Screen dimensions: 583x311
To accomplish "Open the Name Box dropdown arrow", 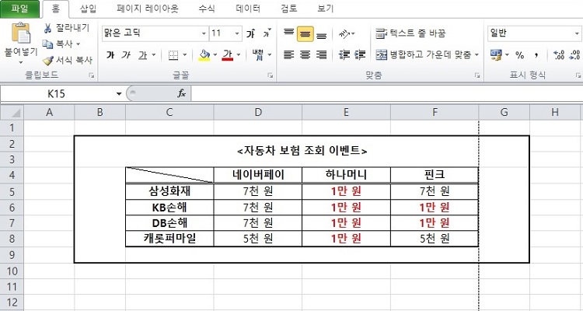I will tap(119, 94).
